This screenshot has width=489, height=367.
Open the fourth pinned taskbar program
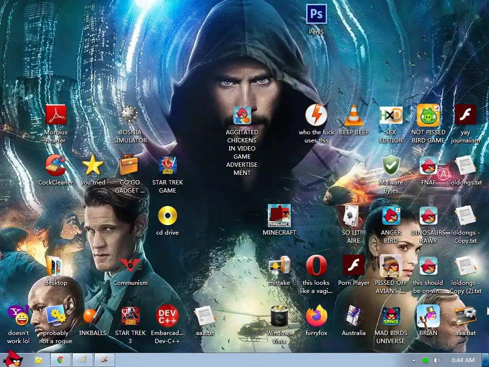click(104, 360)
